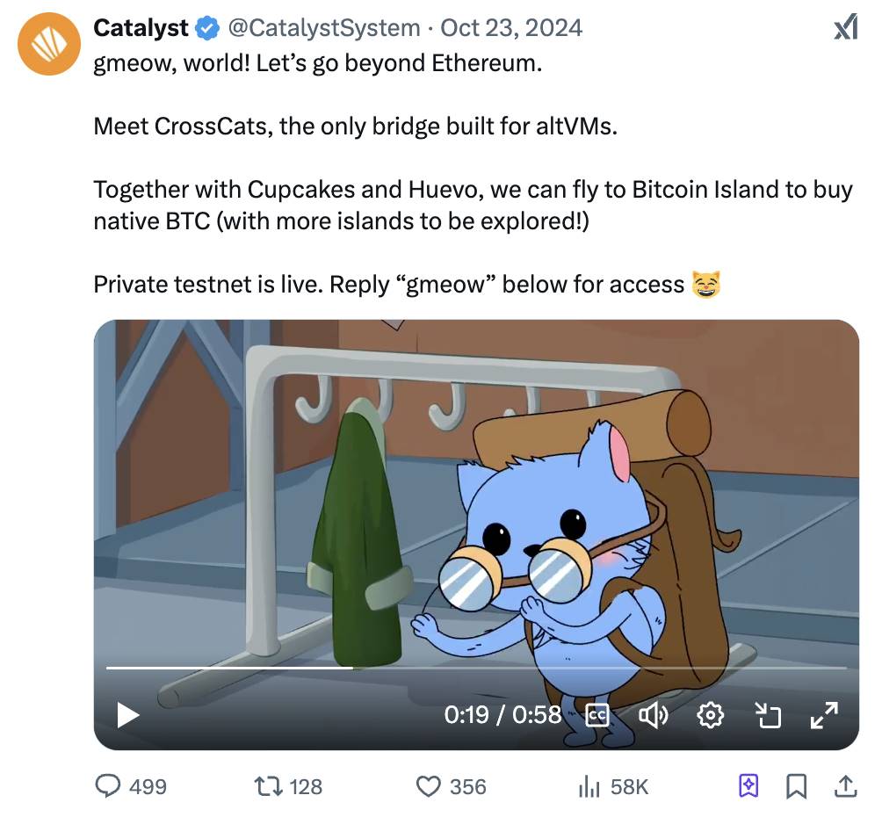Like the tweet with 356 likes

428,786
